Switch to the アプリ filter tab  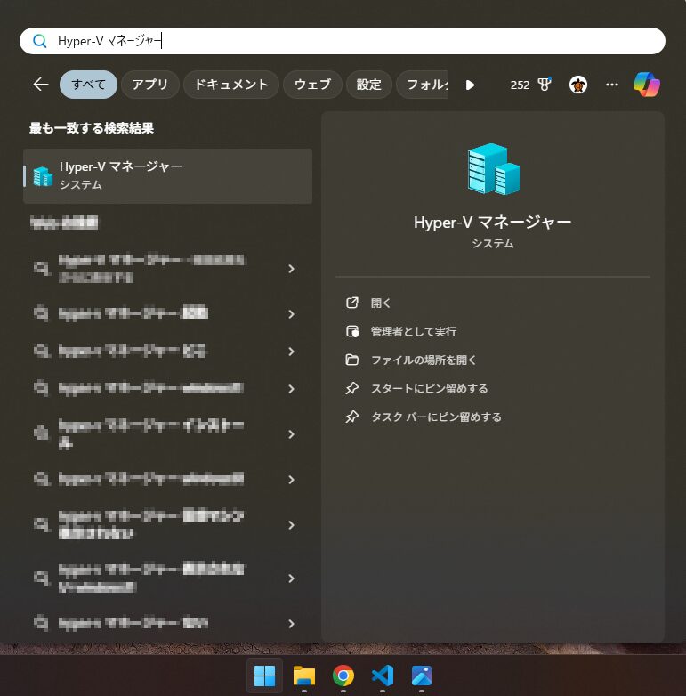pyautogui.click(x=149, y=85)
